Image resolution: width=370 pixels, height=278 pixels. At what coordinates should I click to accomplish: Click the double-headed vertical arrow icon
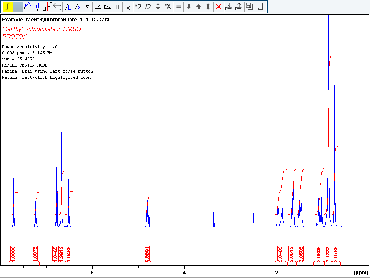coord(208,7)
